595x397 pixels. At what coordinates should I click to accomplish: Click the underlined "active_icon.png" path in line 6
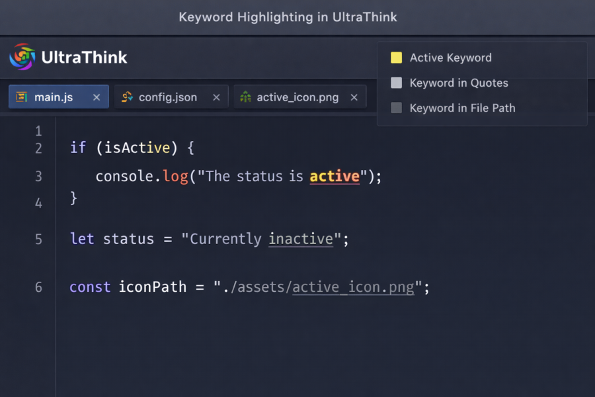(353, 287)
